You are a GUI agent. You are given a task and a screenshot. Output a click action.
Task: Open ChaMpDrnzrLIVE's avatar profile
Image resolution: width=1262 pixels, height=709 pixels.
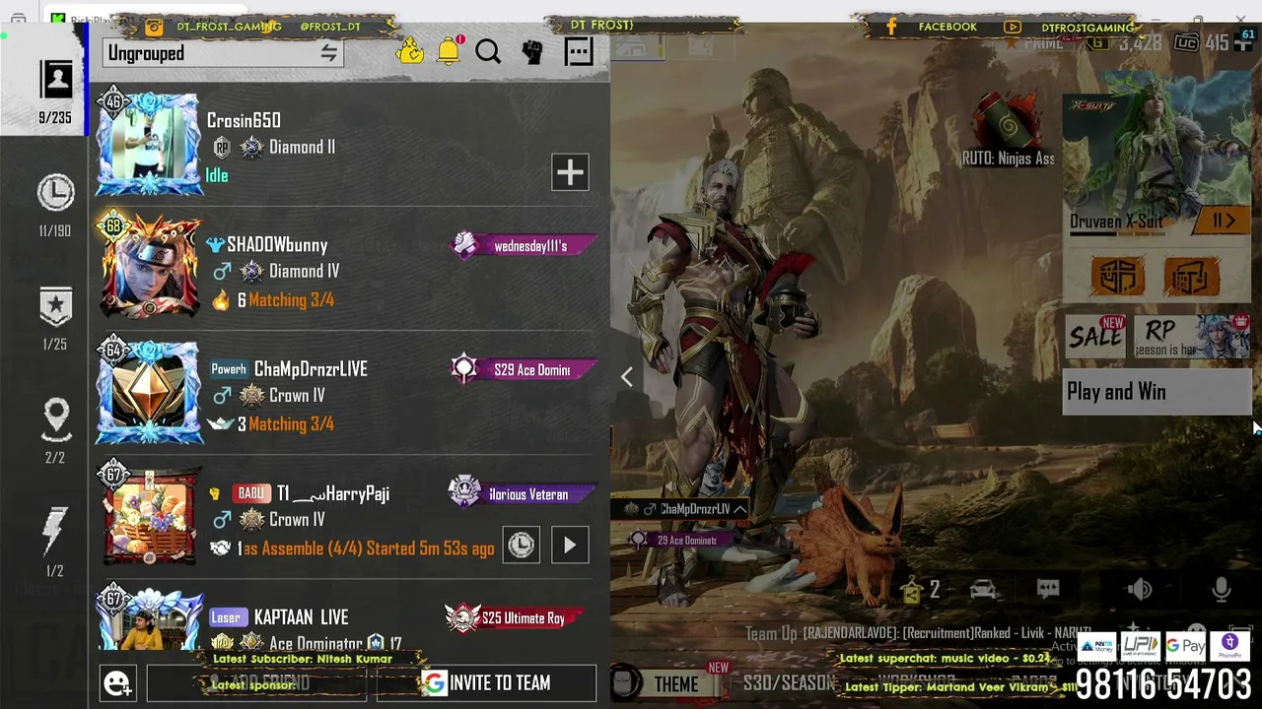click(x=148, y=391)
